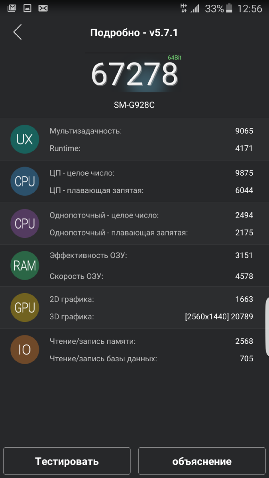Tap the back arrow icon
The image size is (269, 478).
click(18, 32)
